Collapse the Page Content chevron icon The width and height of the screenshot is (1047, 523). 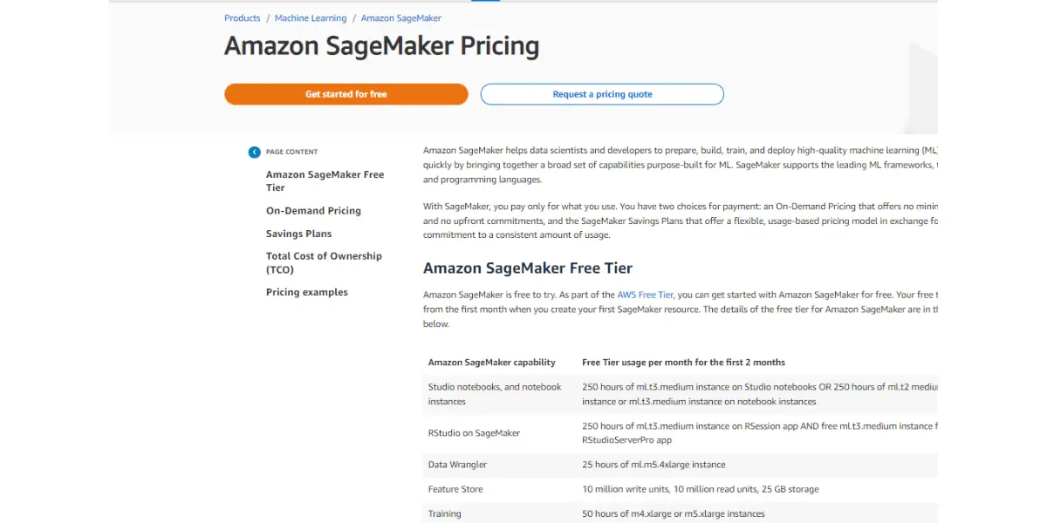coord(254,152)
